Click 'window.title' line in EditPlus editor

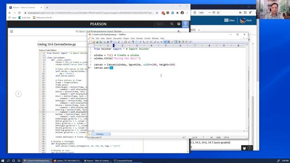click(117, 58)
